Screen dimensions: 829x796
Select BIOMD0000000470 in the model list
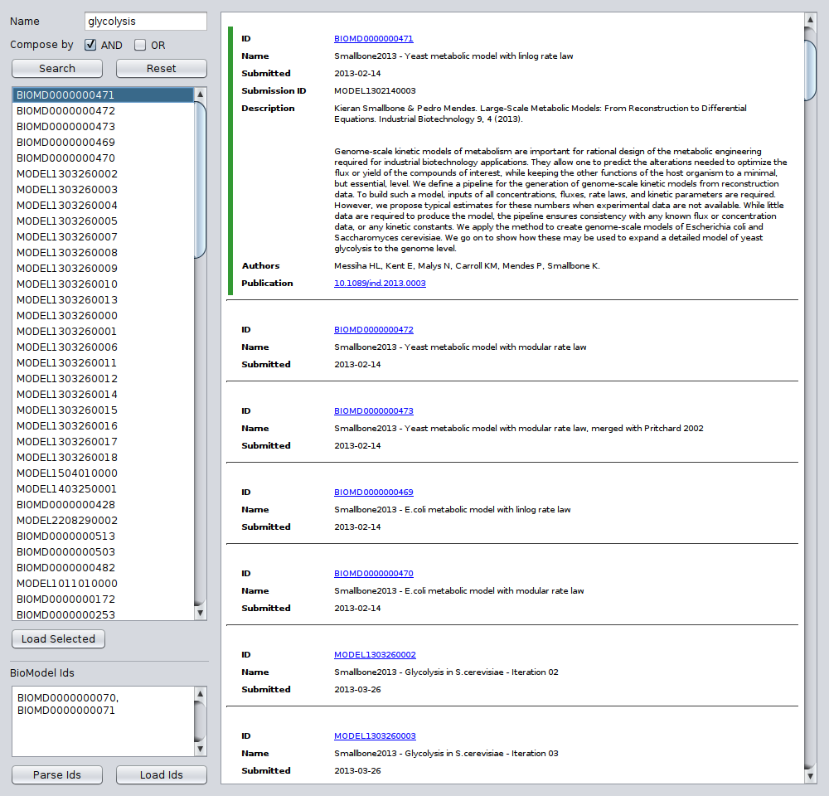point(103,158)
